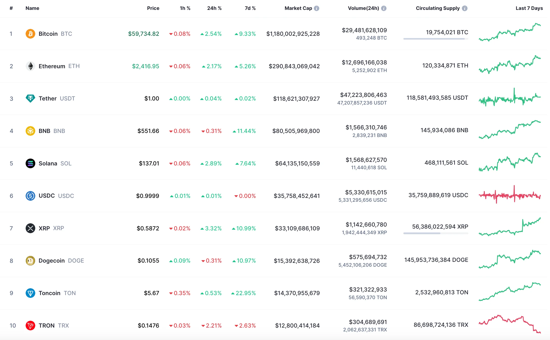
Task: Sort coins by Name header
Action: [32, 8]
